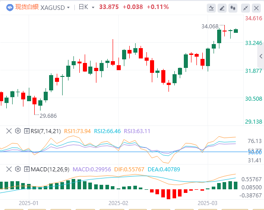The width and height of the screenshot is (264, 210).
Task: Click the latest green candlestick
Action: pos(236,31)
